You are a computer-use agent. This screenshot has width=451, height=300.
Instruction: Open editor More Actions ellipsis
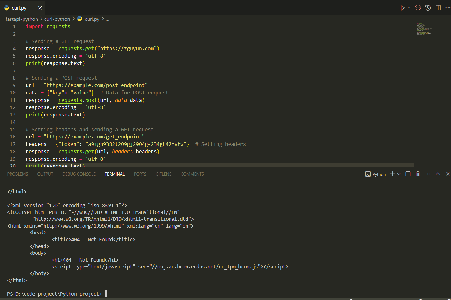pos(448,8)
